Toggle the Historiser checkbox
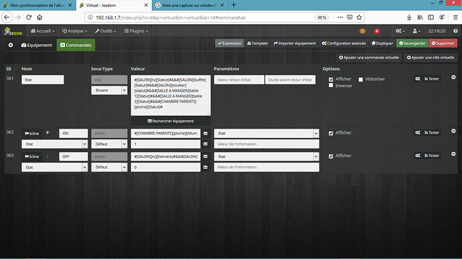The image size is (462, 259). point(361,79)
